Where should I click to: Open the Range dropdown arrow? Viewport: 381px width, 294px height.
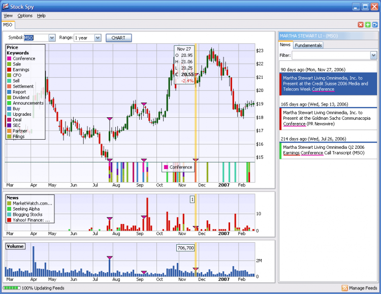point(98,38)
